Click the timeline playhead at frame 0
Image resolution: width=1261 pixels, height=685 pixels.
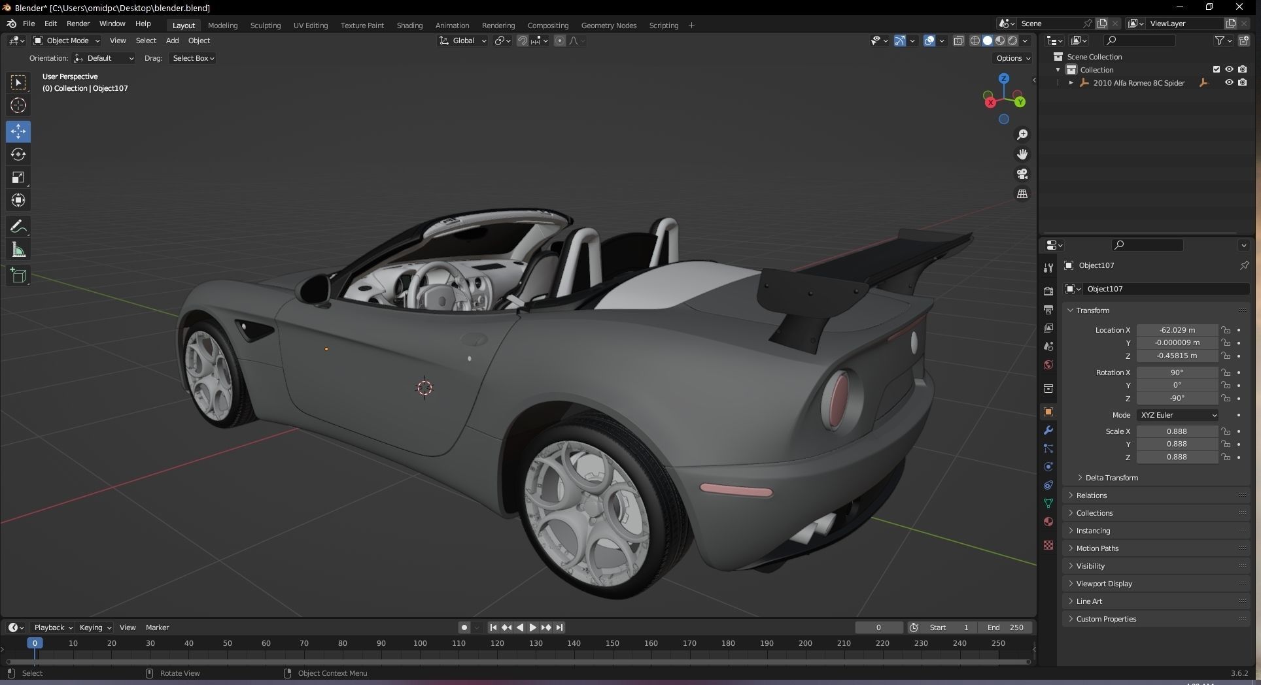tap(35, 643)
